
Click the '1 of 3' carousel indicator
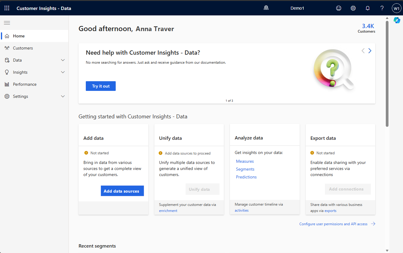[229, 101]
